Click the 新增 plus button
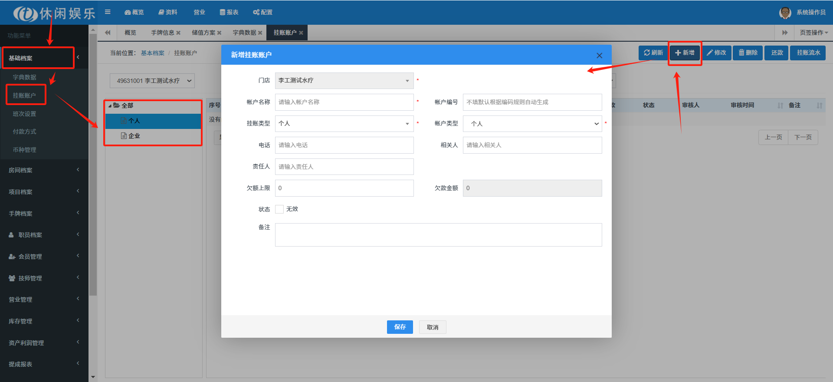This screenshot has height=382, width=833. [685, 53]
